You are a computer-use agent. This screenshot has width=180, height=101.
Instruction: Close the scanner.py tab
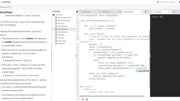click(99, 12)
